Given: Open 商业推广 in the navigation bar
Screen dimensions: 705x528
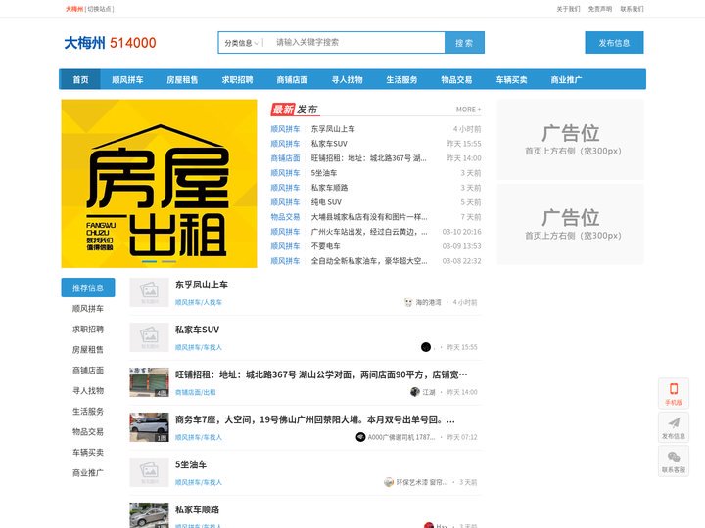Looking at the screenshot, I should (x=566, y=79).
